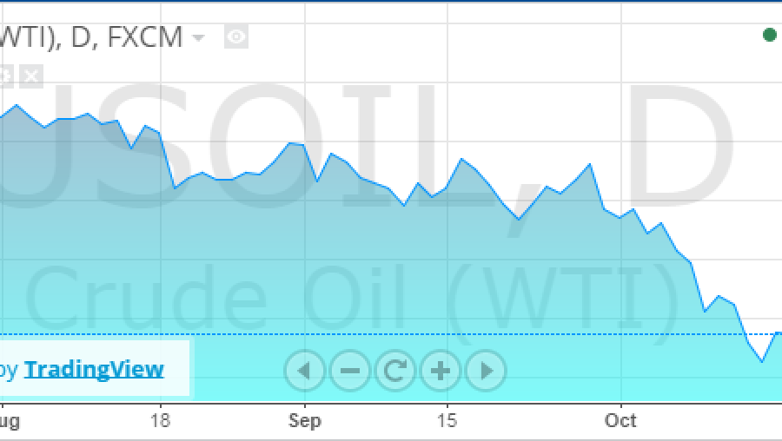Image resolution: width=782 pixels, height=441 pixels.
Task: Click the scroll-right arrow chart control
Action: (486, 370)
